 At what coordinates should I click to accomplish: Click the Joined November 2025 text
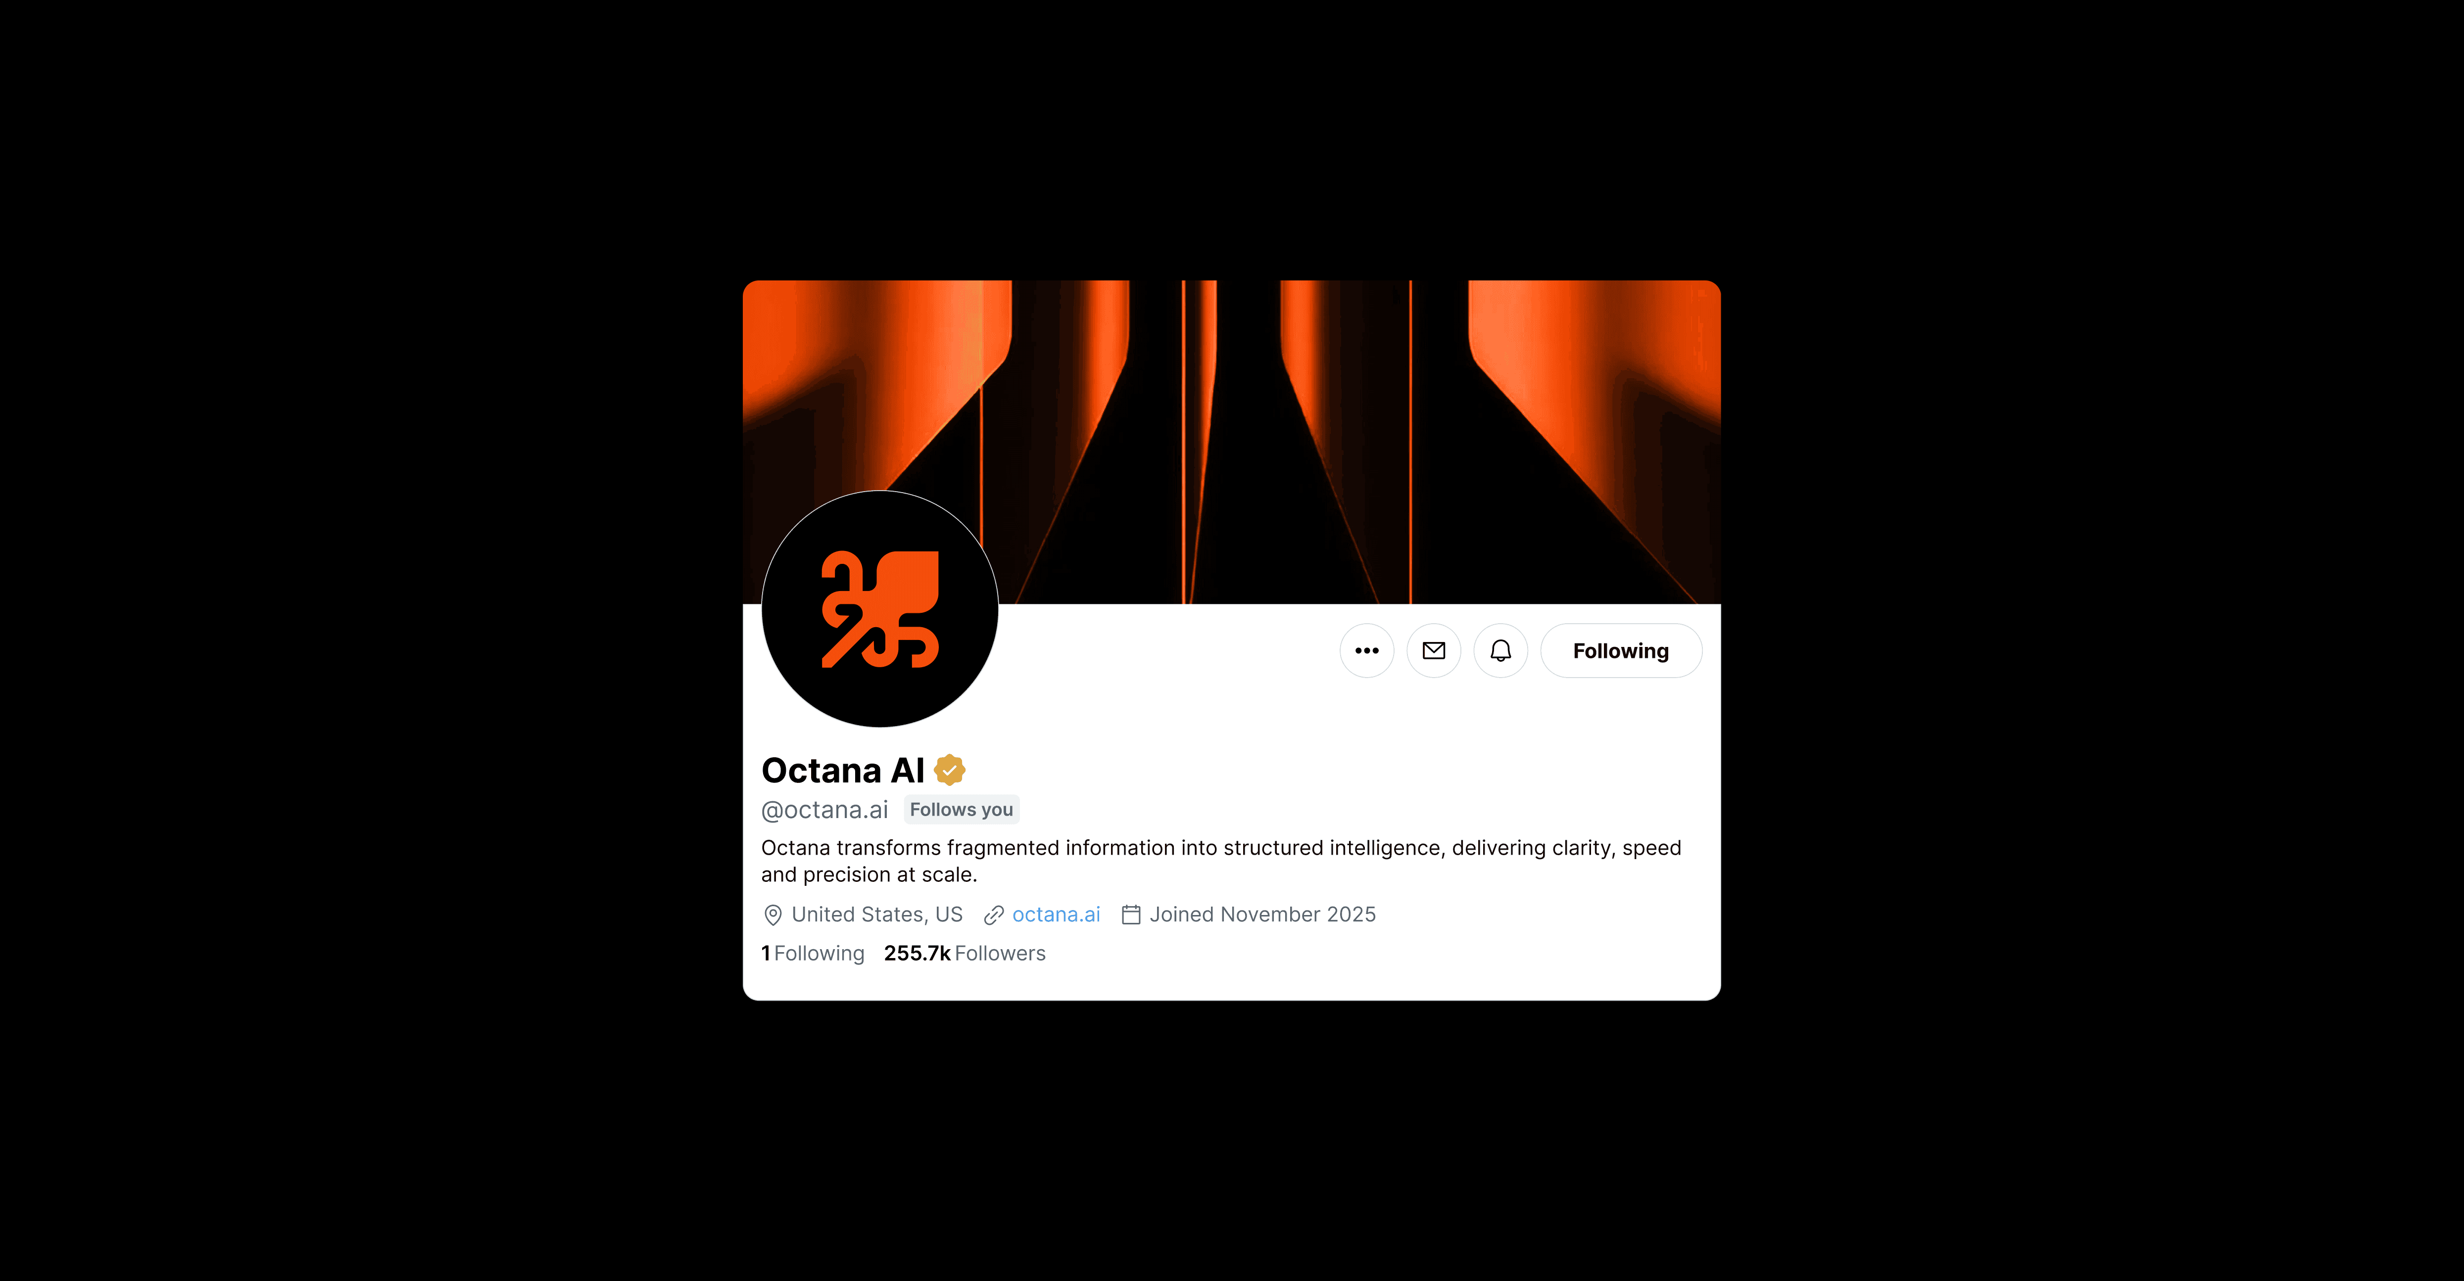[1262, 915]
